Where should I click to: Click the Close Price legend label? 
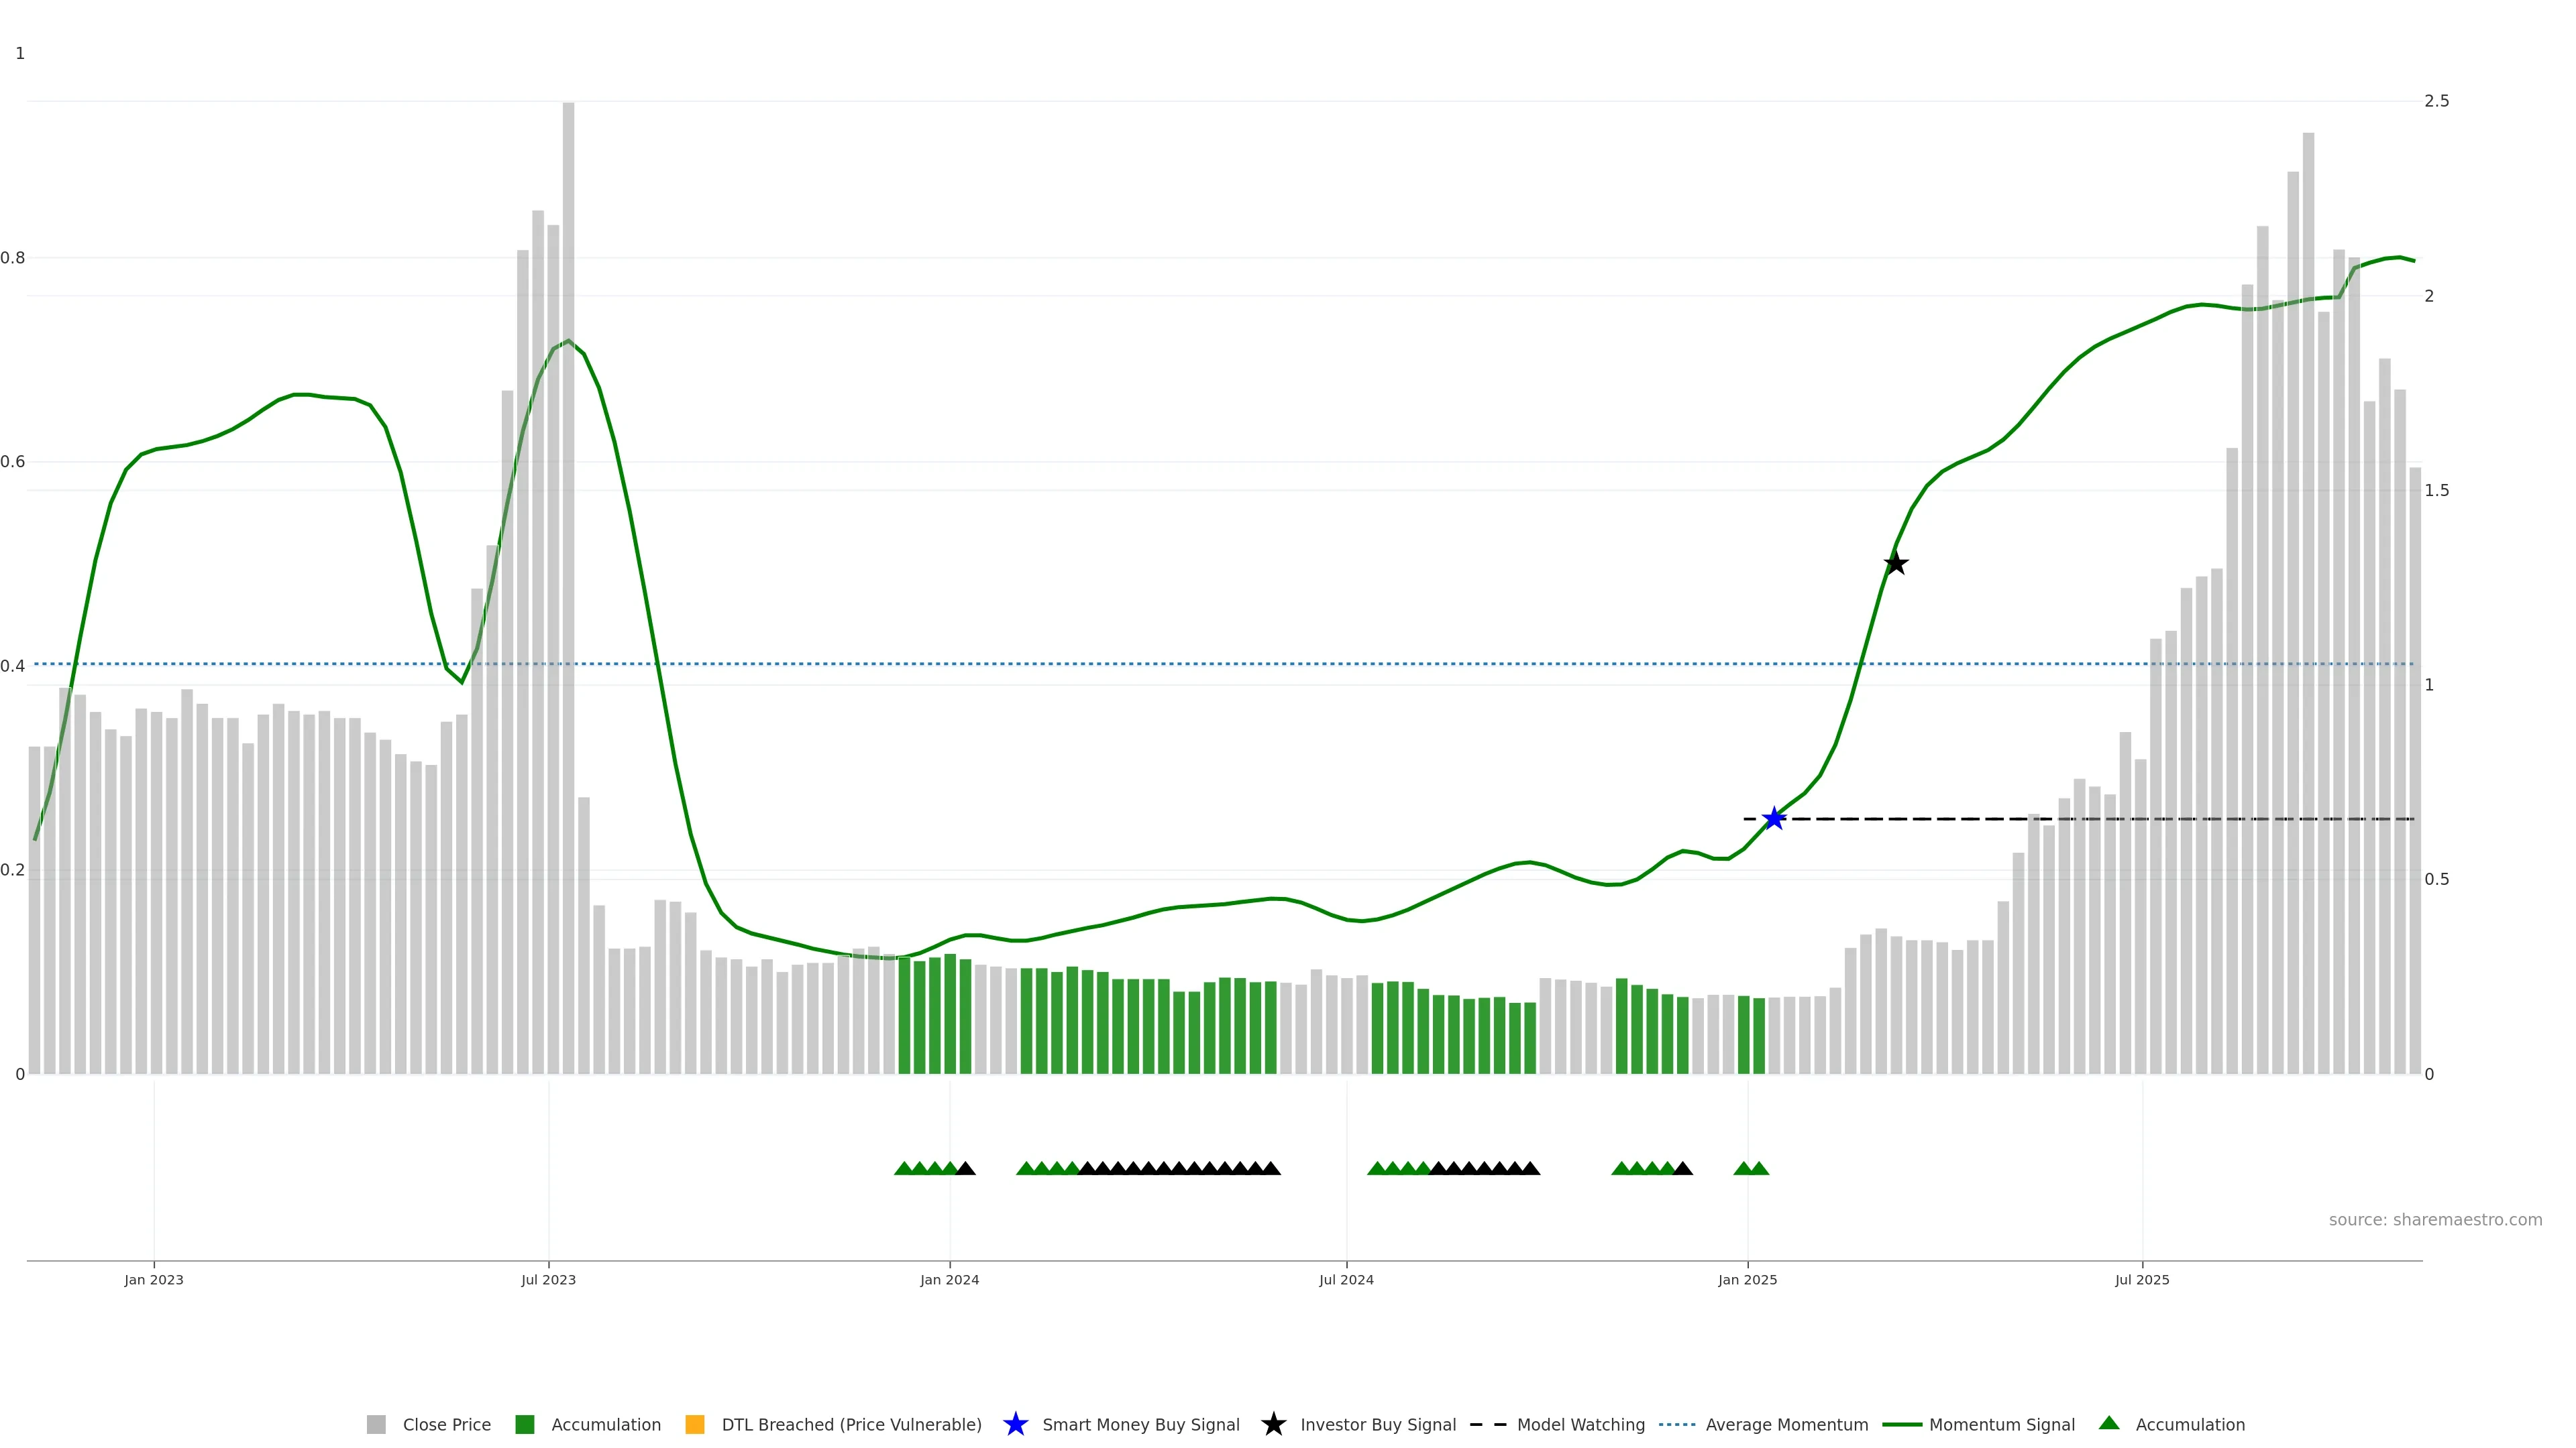pyautogui.click(x=446, y=1424)
